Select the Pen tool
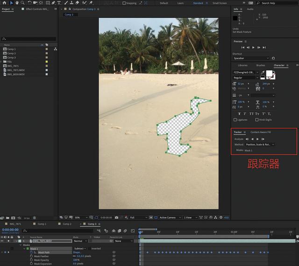Image resolution: width=299 pixels, height=266 pixels. pos(53,3)
